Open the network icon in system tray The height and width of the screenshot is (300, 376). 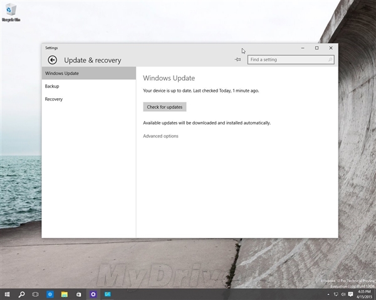tap(336, 294)
